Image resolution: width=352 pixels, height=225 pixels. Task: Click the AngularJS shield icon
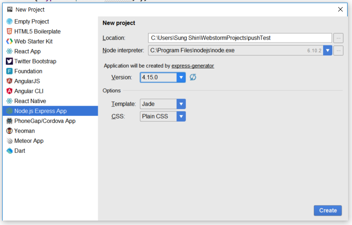9,81
